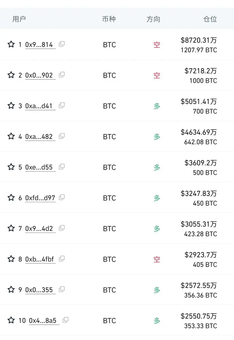
Task: Click the 仓位 column header
Action: (210, 19)
